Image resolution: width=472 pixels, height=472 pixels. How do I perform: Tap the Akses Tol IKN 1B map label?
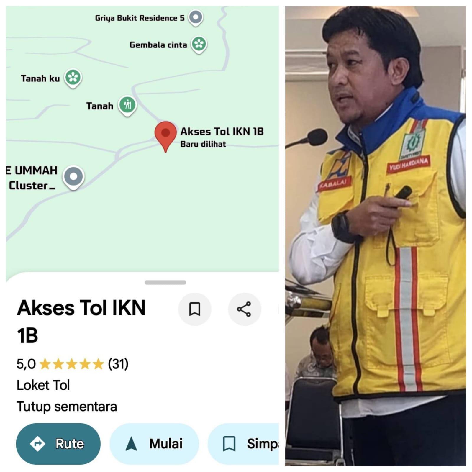click(222, 131)
